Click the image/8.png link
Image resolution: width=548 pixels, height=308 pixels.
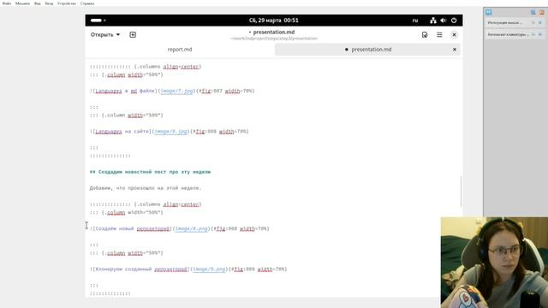191,228
